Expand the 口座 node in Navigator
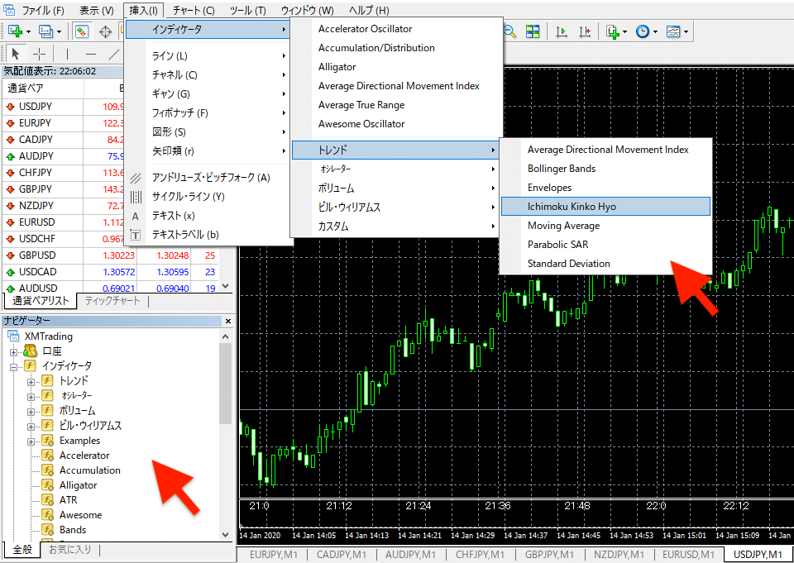Screen dimensions: 794x563 coord(14,351)
